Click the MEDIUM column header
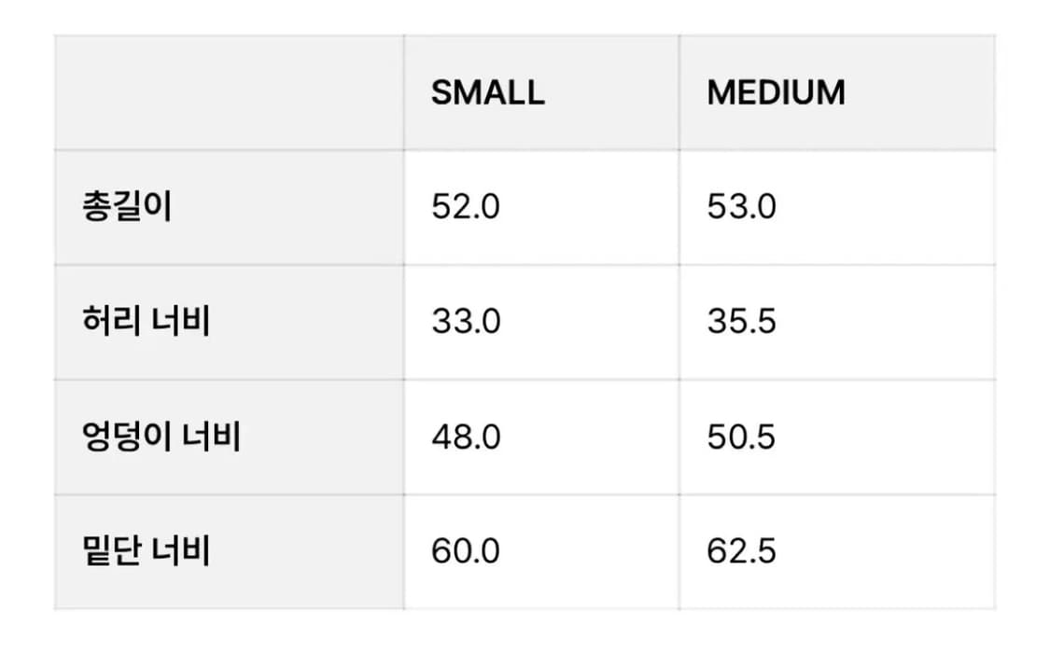The image size is (1050, 666). 776,92
